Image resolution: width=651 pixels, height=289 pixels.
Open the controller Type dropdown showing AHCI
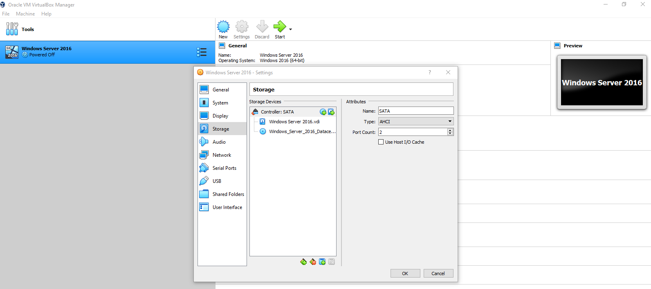[415, 122]
